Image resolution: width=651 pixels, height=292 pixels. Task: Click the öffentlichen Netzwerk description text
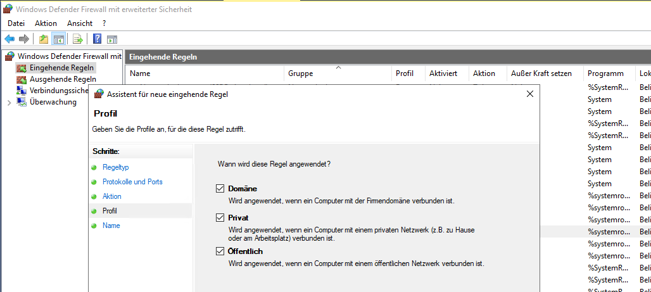click(357, 263)
